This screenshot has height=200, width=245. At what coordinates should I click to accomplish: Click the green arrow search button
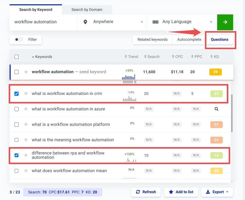click(225, 22)
